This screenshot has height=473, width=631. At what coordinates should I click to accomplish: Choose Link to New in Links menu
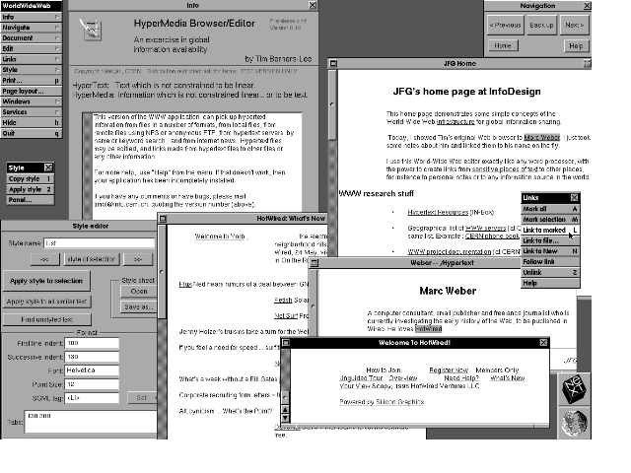550,251
